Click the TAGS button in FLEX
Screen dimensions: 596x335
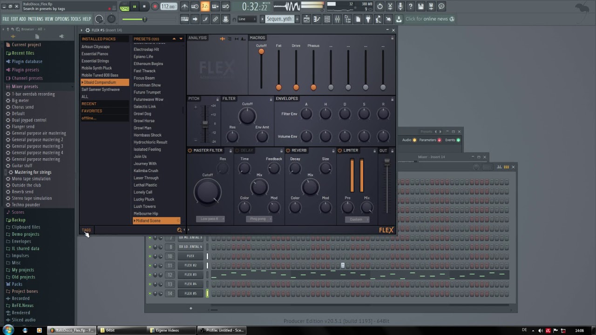click(86, 230)
